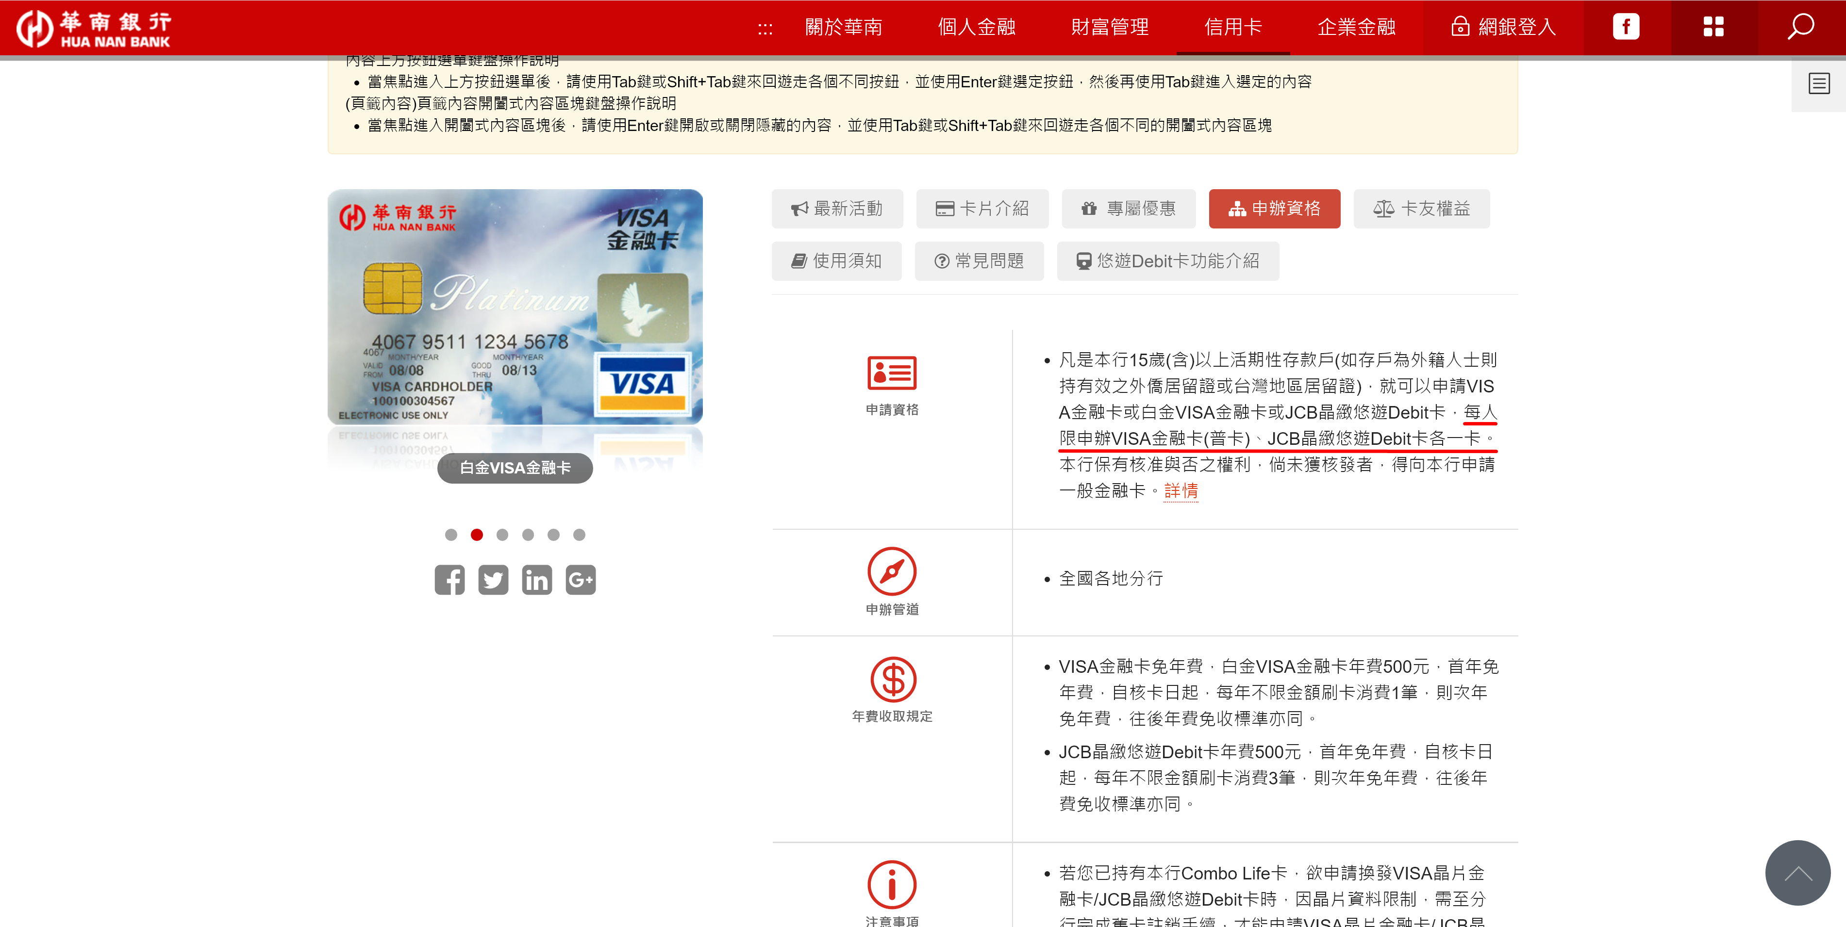Open 個人金融 menu
The image size is (1846, 927).
[x=976, y=27]
